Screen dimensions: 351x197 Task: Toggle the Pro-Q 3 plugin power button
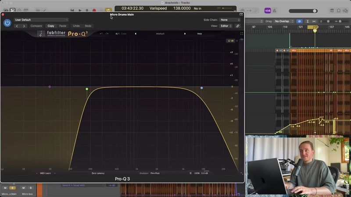point(7,23)
